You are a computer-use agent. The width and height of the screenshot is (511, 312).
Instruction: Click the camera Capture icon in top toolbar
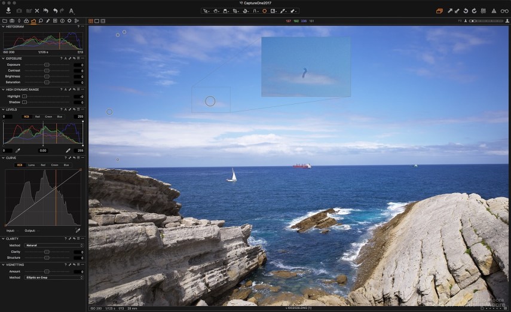(19, 11)
